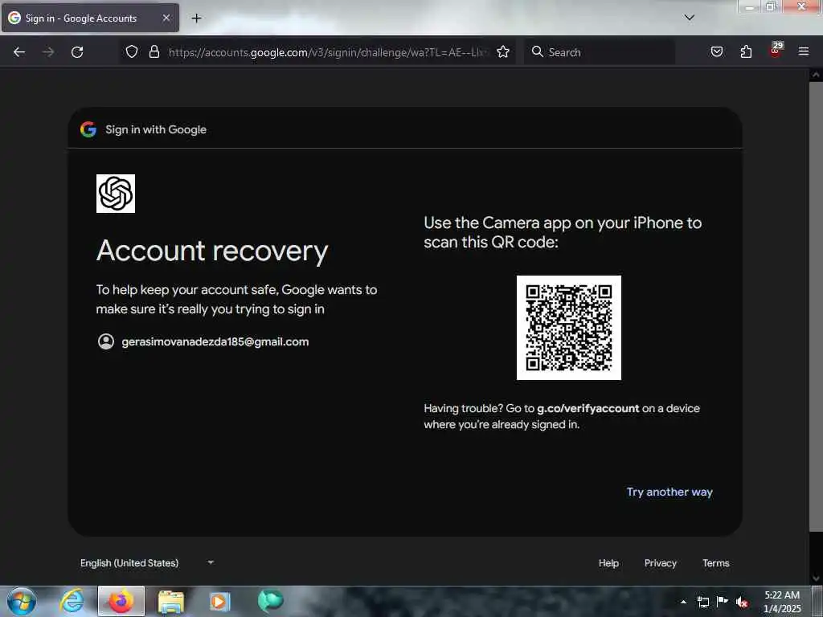823x617 pixels.
Task: Click the QR code image
Action: (569, 328)
